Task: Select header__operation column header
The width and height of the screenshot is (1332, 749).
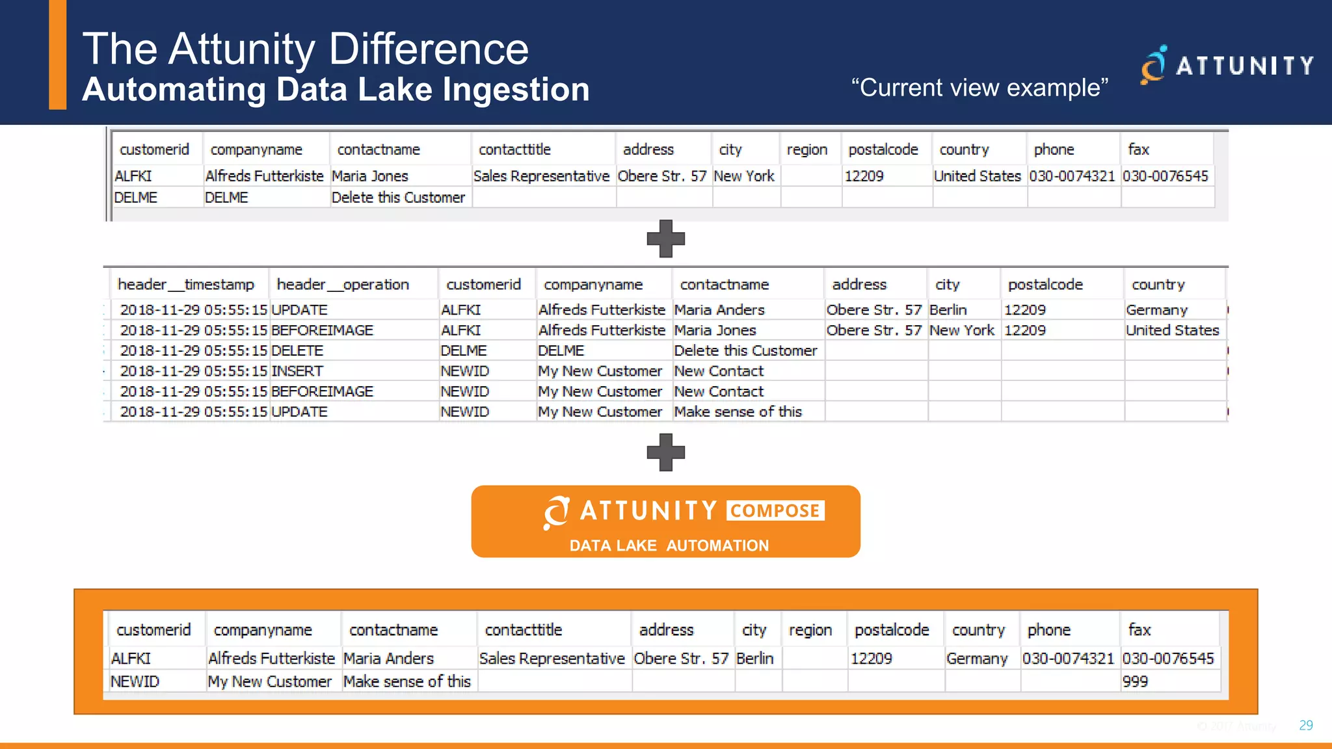Action: point(343,285)
